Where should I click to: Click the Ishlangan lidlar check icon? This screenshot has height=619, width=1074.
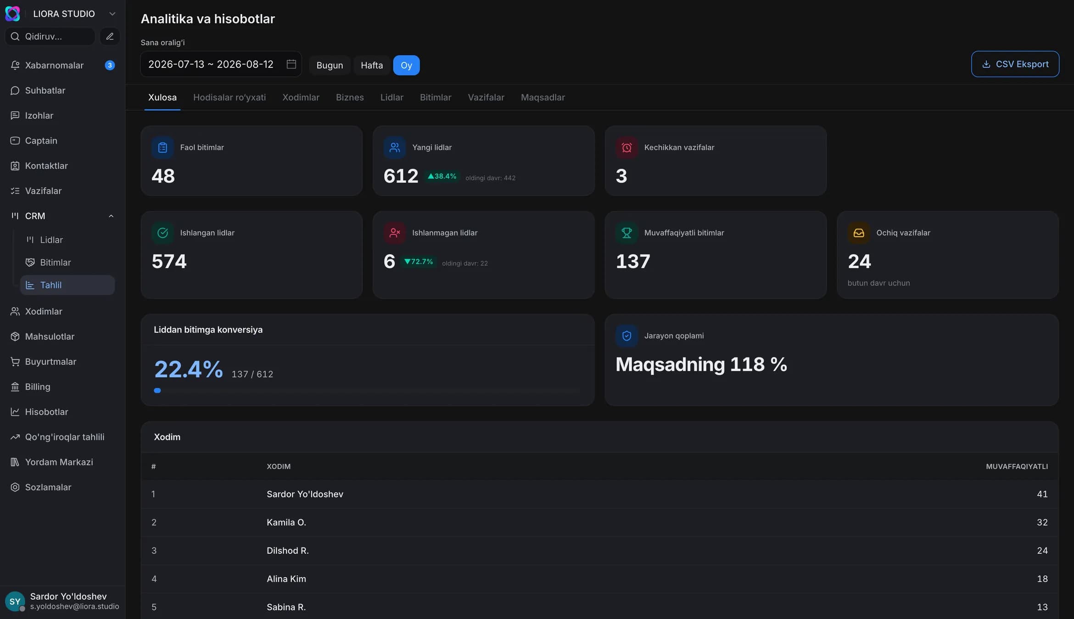[162, 233]
